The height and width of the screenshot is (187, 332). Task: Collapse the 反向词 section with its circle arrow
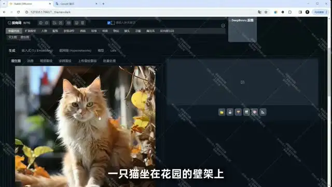tap(9, 23)
